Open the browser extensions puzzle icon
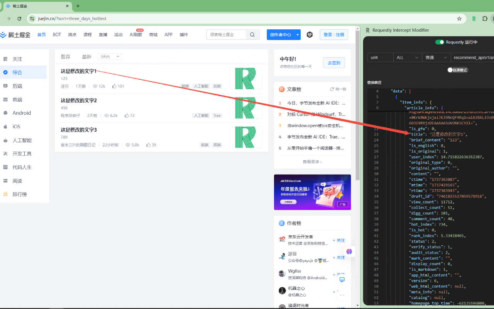 tap(485, 19)
